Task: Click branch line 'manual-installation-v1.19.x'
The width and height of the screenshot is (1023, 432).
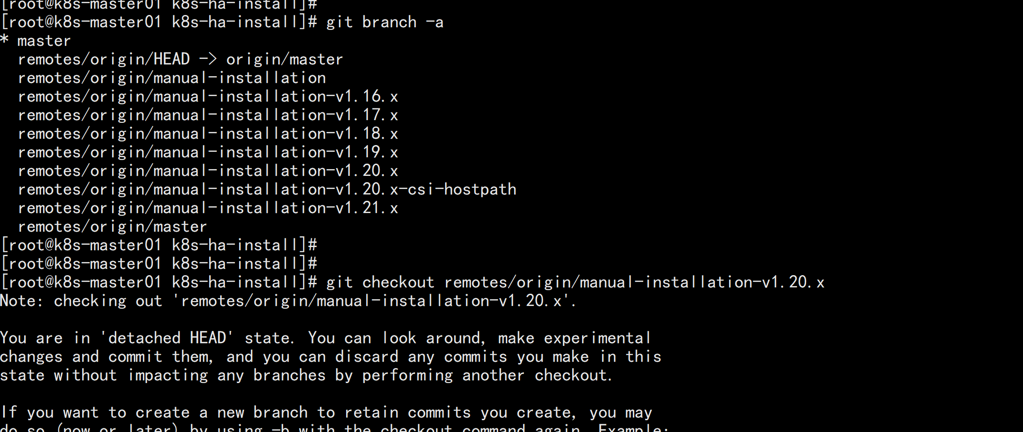Action: (208, 152)
